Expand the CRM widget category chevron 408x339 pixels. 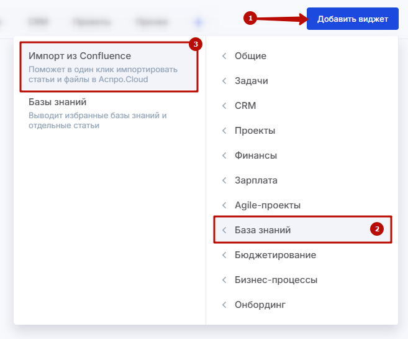pos(224,106)
